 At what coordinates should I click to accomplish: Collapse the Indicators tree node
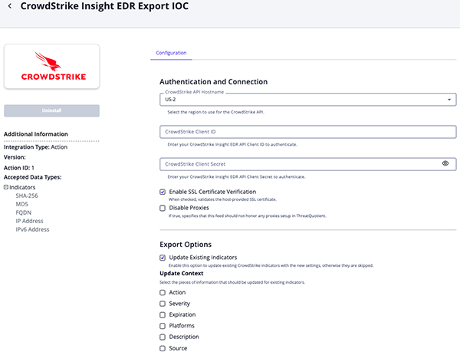(6, 187)
